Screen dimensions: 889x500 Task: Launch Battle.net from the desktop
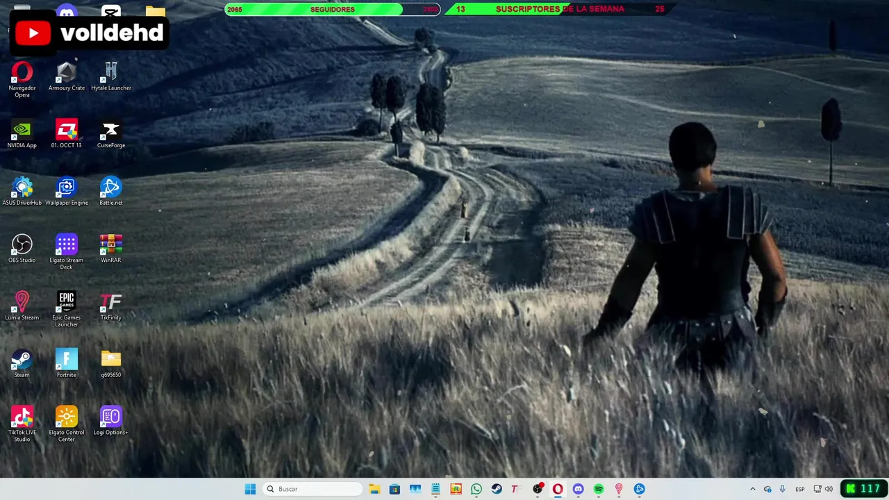[x=111, y=192]
